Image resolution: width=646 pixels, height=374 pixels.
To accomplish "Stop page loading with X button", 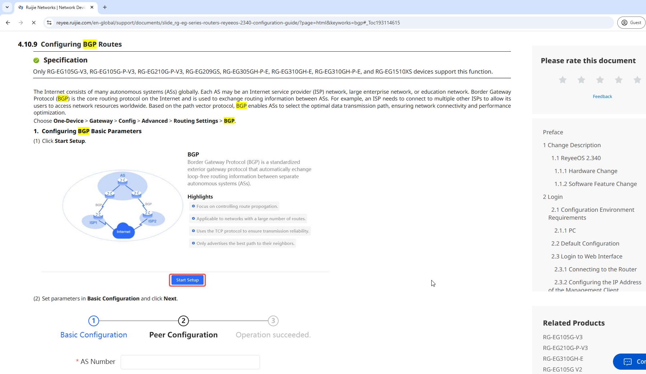I will tap(33, 23).
